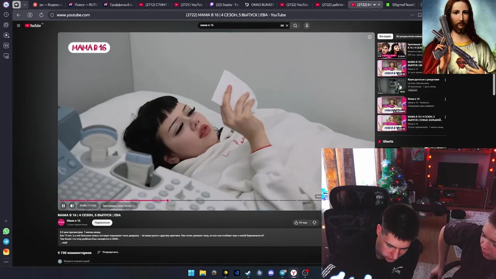Add a sidebar app with the plus icon
This screenshot has height=279, width=496.
point(6,221)
